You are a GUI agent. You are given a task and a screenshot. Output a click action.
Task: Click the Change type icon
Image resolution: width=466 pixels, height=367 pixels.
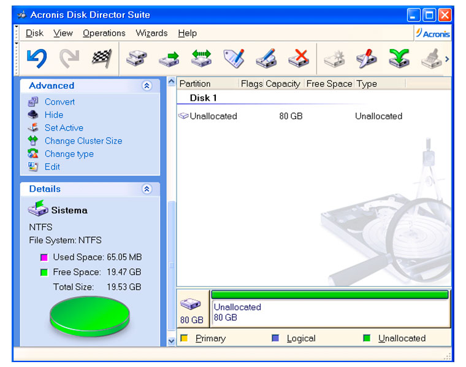(x=32, y=153)
